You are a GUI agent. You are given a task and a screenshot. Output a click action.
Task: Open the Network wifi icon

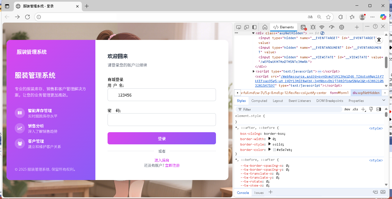tap(322, 27)
